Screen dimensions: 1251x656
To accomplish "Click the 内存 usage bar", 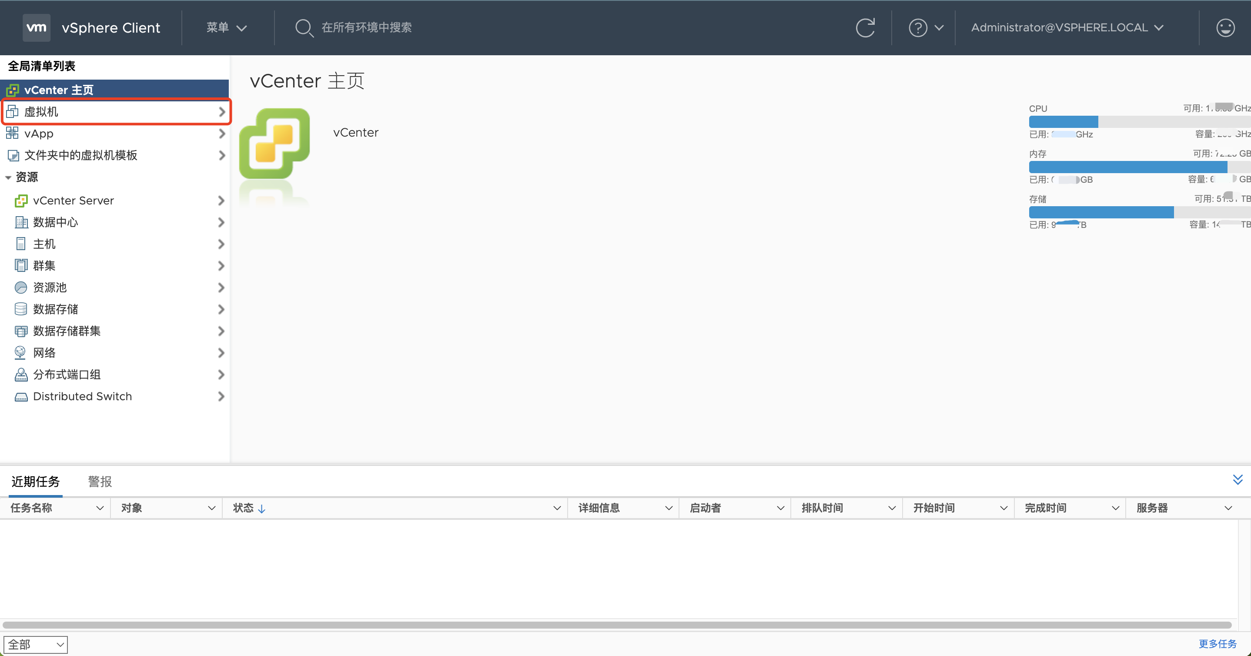I will (1139, 167).
